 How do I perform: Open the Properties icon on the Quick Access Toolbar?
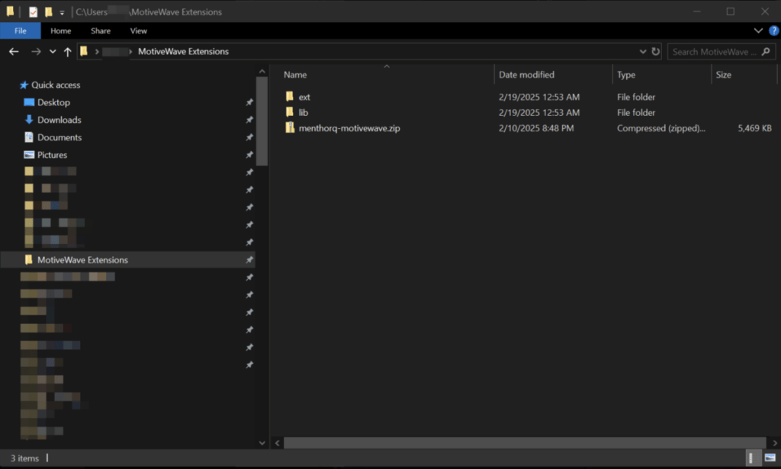(31, 11)
